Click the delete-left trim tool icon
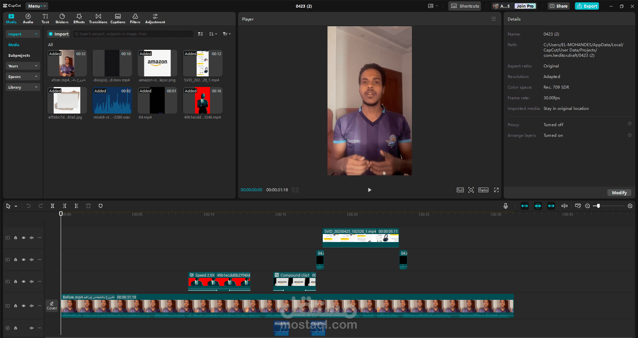The height and width of the screenshot is (338, 638). [x=64, y=206]
